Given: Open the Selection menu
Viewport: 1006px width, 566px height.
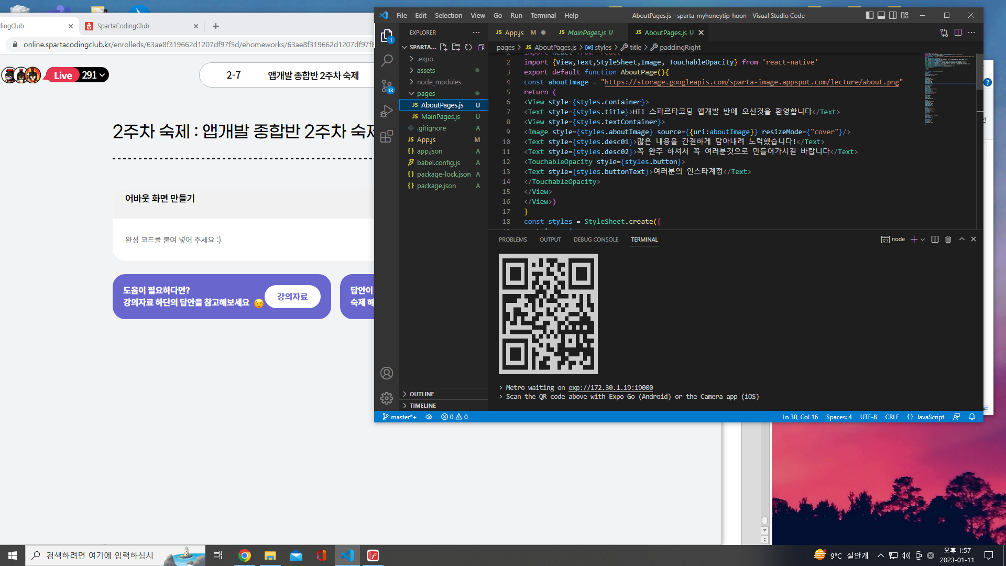Looking at the screenshot, I should 448,15.
